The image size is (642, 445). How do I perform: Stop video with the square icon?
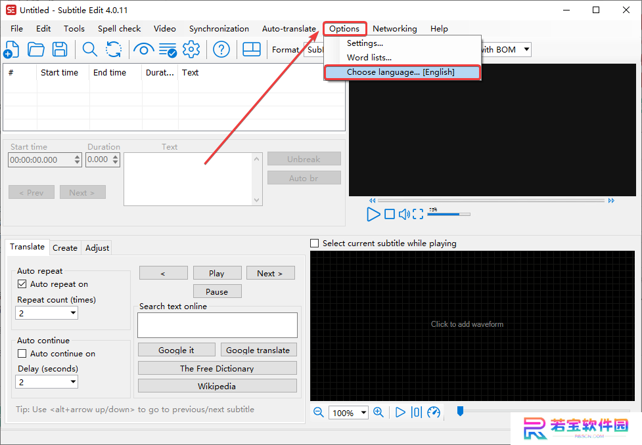[390, 214]
